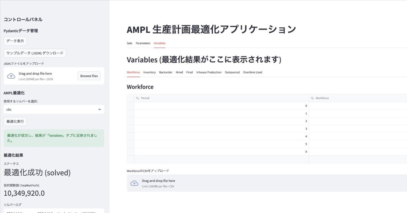Image resolution: width=407 pixels, height=213 pixels.
Task: Select the Workforce cell in row 0
Action: pyautogui.click(x=356, y=106)
